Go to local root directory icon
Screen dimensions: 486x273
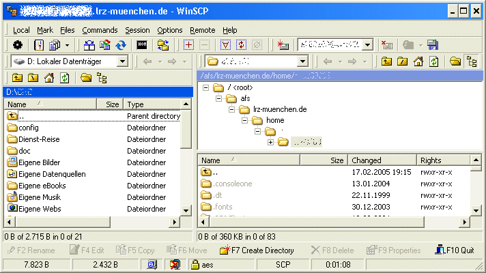click(33, 78)
